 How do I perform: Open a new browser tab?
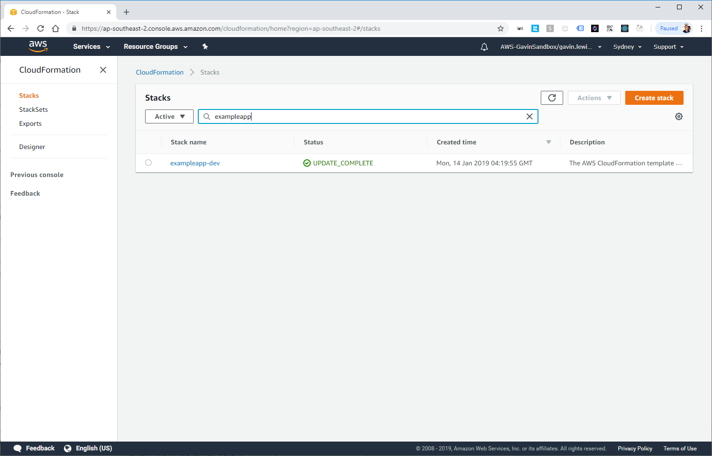pos(126,12)
